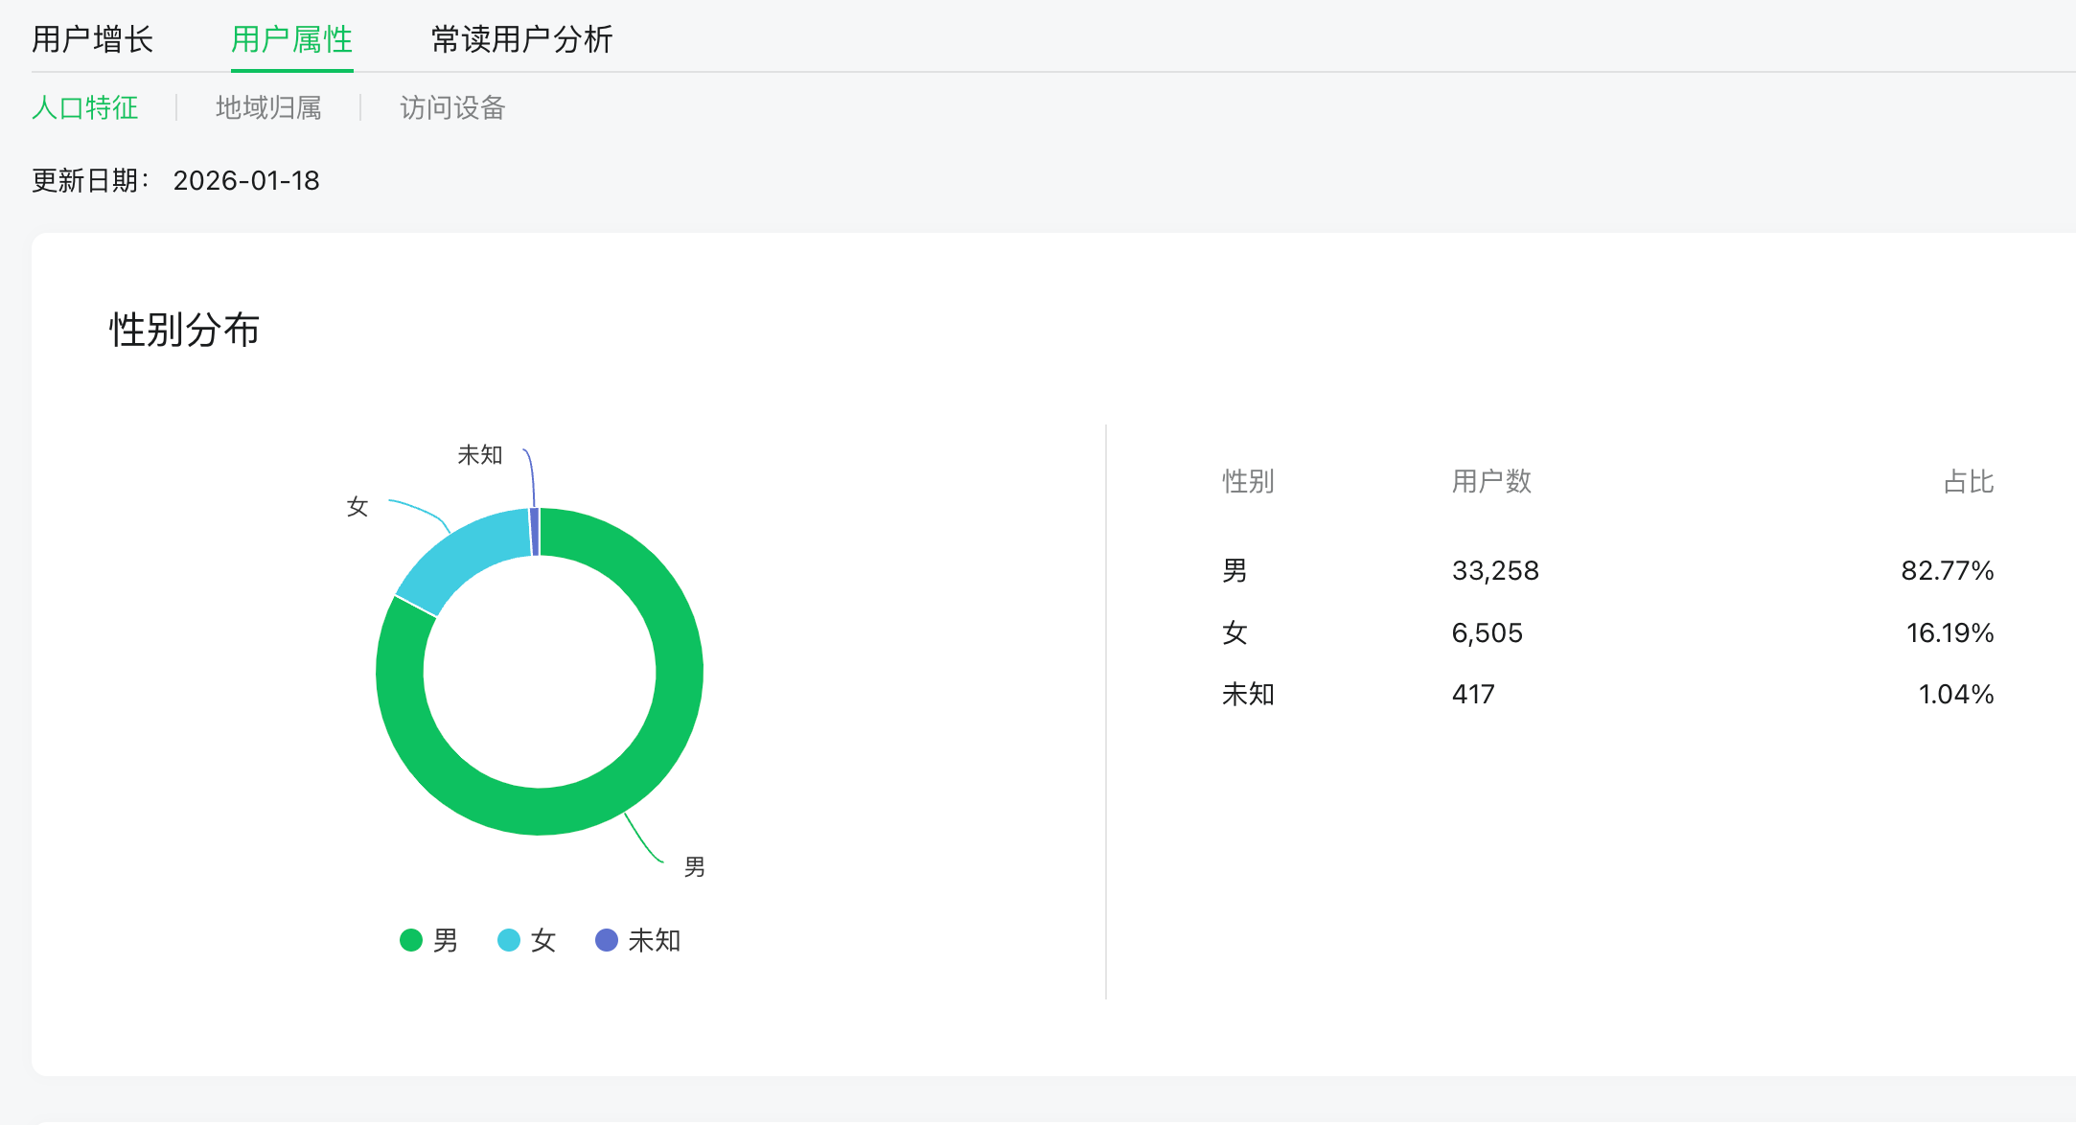The width and height of the screenshot is (2076, 1125).
Task: Click the green 男 legend dot
Action: point(411,940)
